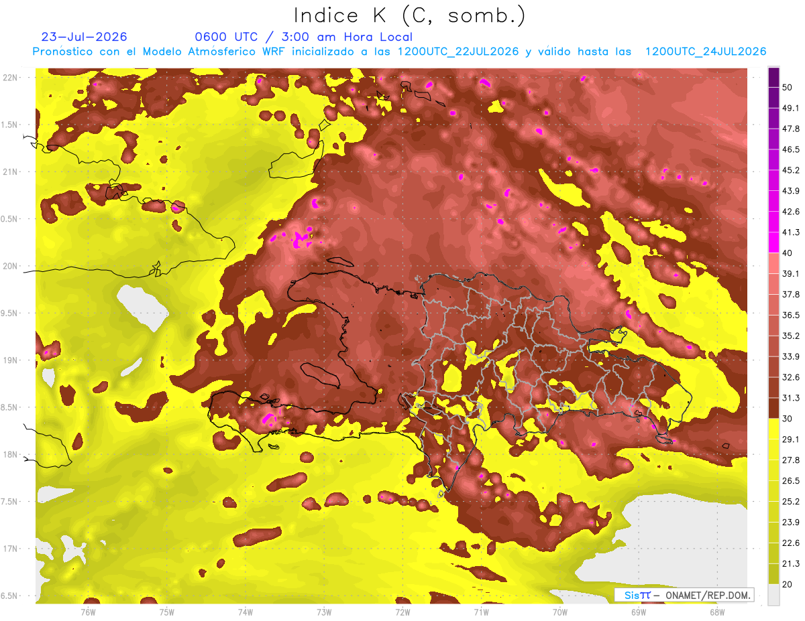Click the legend value '49.1'
Screen dimensions: 805x621
[791, 108]
